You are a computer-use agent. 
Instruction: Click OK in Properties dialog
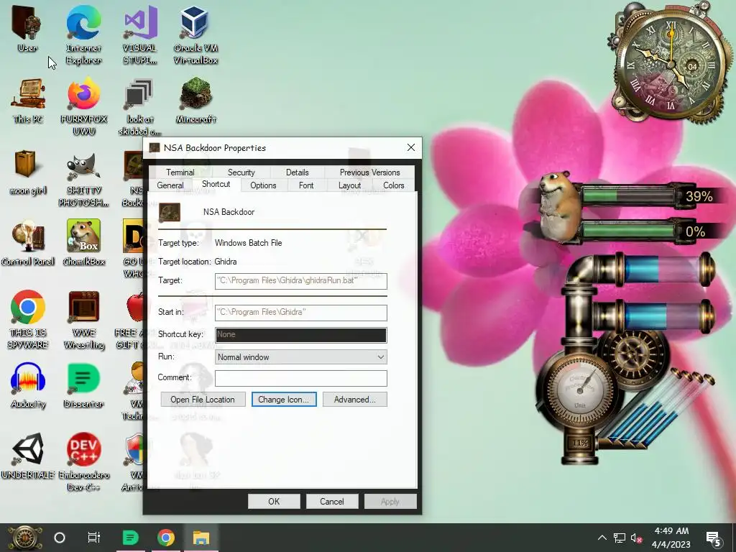click(x=274, y=501)
